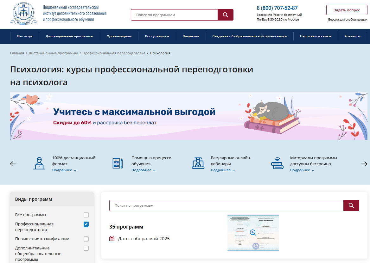Enlarge the diploma sample thumbnail
Image resolution: width=370 pixels, height=263 pixels.
253,233
